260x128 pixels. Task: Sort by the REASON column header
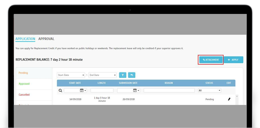tap(169, 83)
